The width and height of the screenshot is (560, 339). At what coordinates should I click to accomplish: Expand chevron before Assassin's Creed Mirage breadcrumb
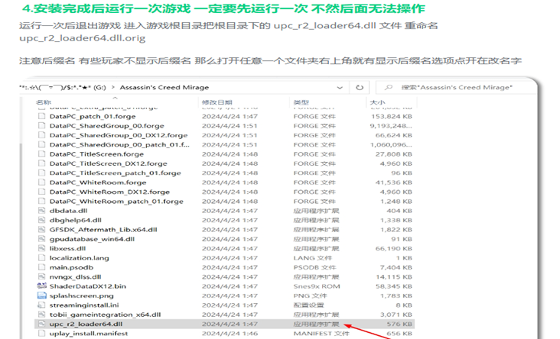[113, 87]
